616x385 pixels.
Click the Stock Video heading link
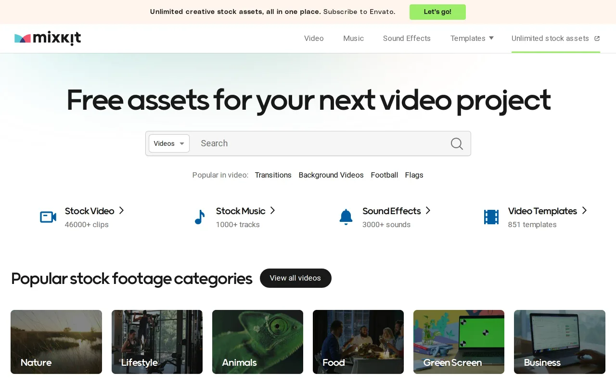click(90, 211)
